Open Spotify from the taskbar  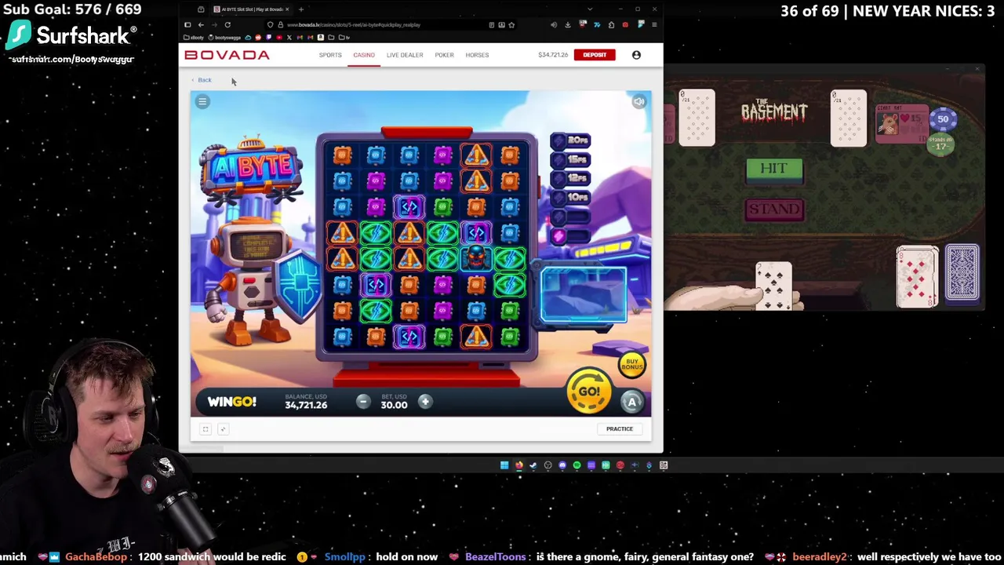[577, 465]
